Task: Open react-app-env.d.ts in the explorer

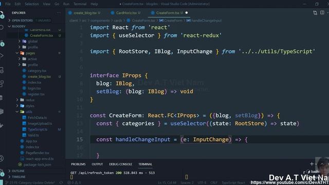Action: 40,159
